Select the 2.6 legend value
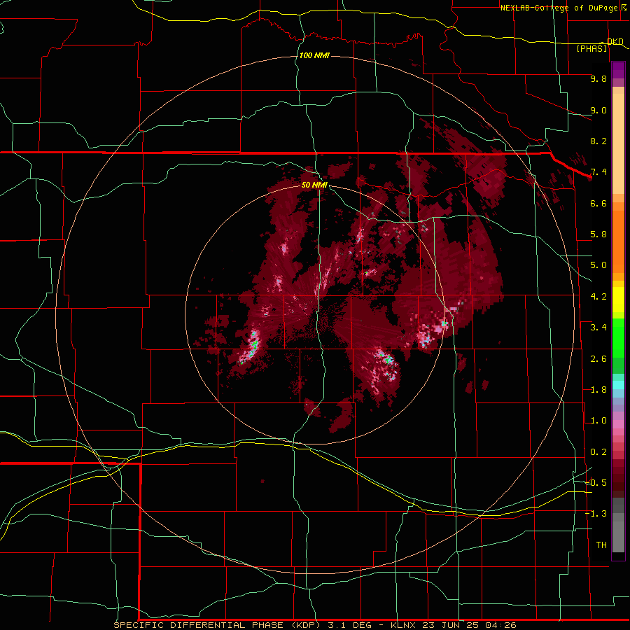Viewport: 630px width, 630px height. [598, 359]
